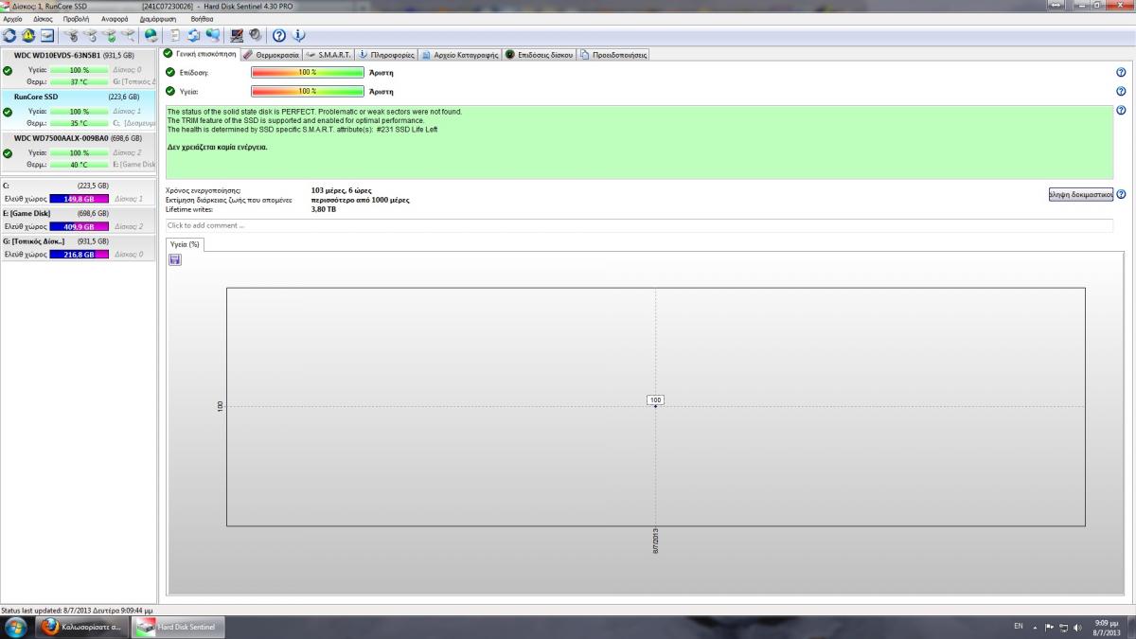1136x639 pixels.
Task: Click the envelope email report toolbar icon
Action: (x=46, y=36)
